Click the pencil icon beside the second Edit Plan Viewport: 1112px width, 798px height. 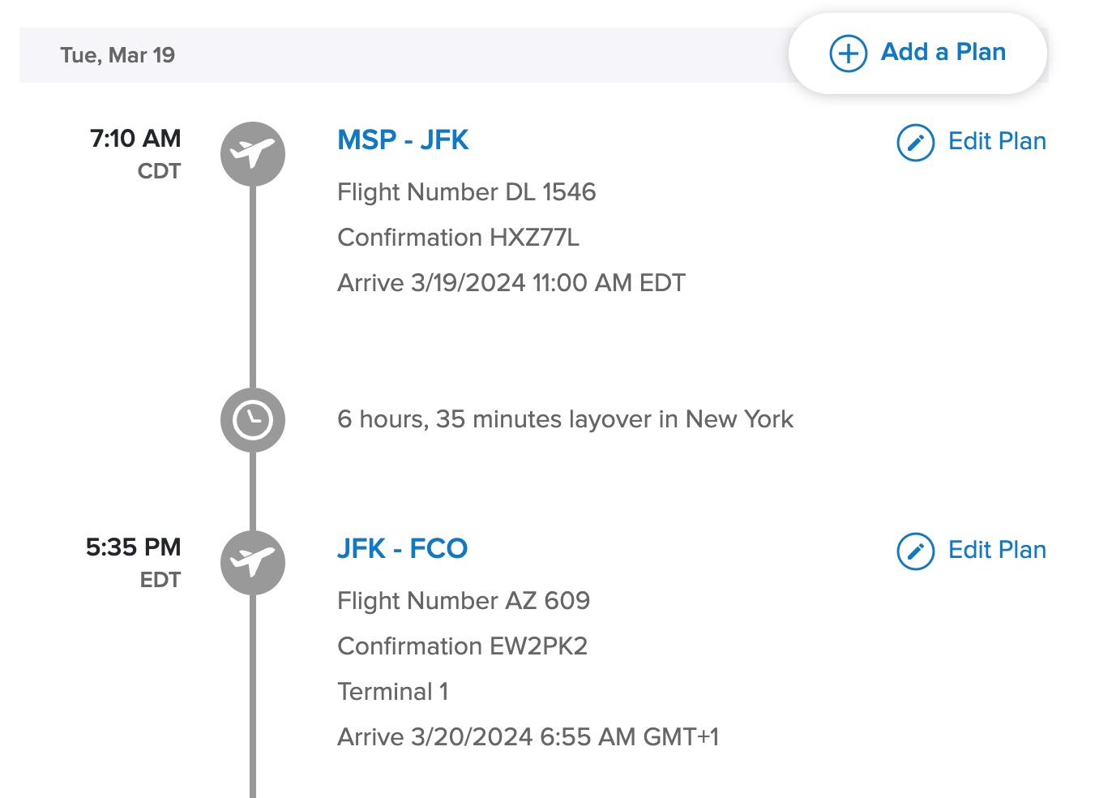click(x=914, y=550)
